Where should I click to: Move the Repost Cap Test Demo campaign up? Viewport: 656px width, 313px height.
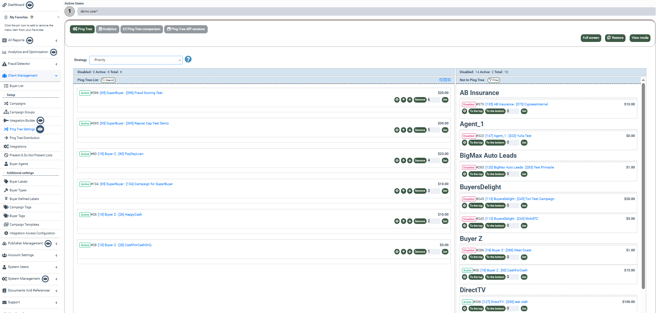pos(403,130)
